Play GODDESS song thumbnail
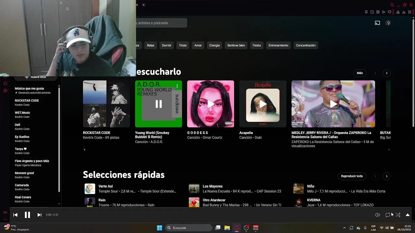This screenshot has height=233, width=415. coord(210,104)
